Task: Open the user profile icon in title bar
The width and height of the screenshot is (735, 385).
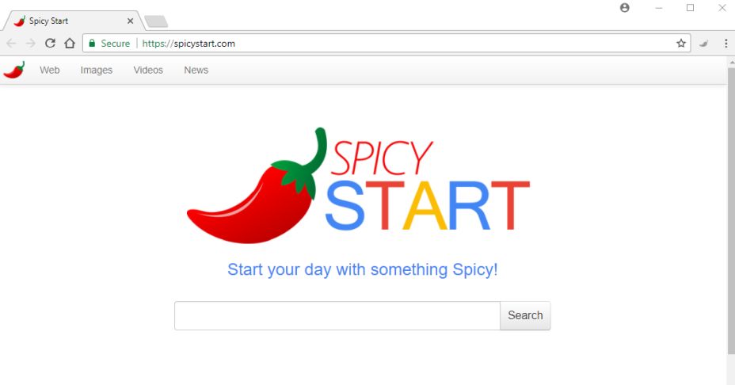Action: coord(624,7)
